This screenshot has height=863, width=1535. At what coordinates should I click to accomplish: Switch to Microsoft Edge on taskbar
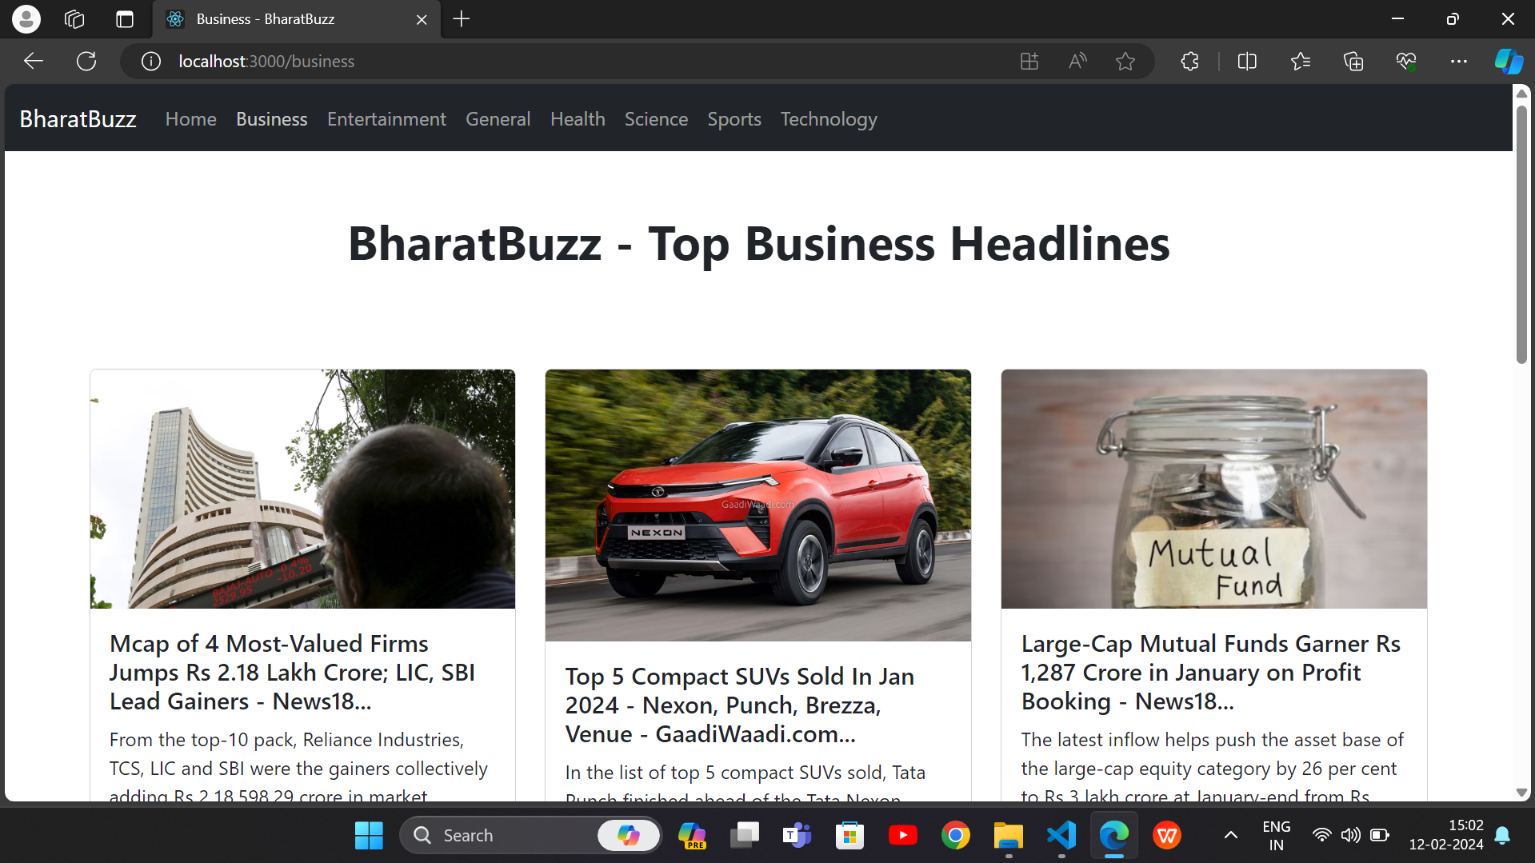click(x=1114, y=836)
